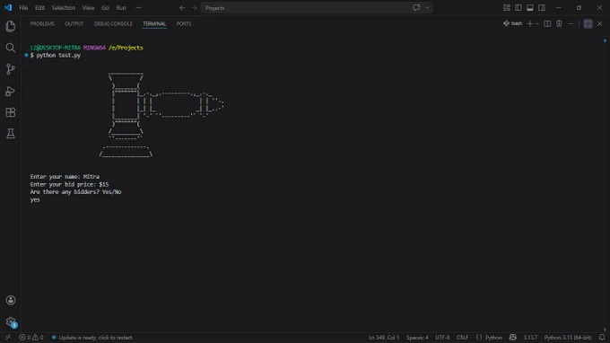Switch to the PROBLEMS tab
The width and height of the screenshot is (610, 343).
pyautogui.click(x=42, y=23)
